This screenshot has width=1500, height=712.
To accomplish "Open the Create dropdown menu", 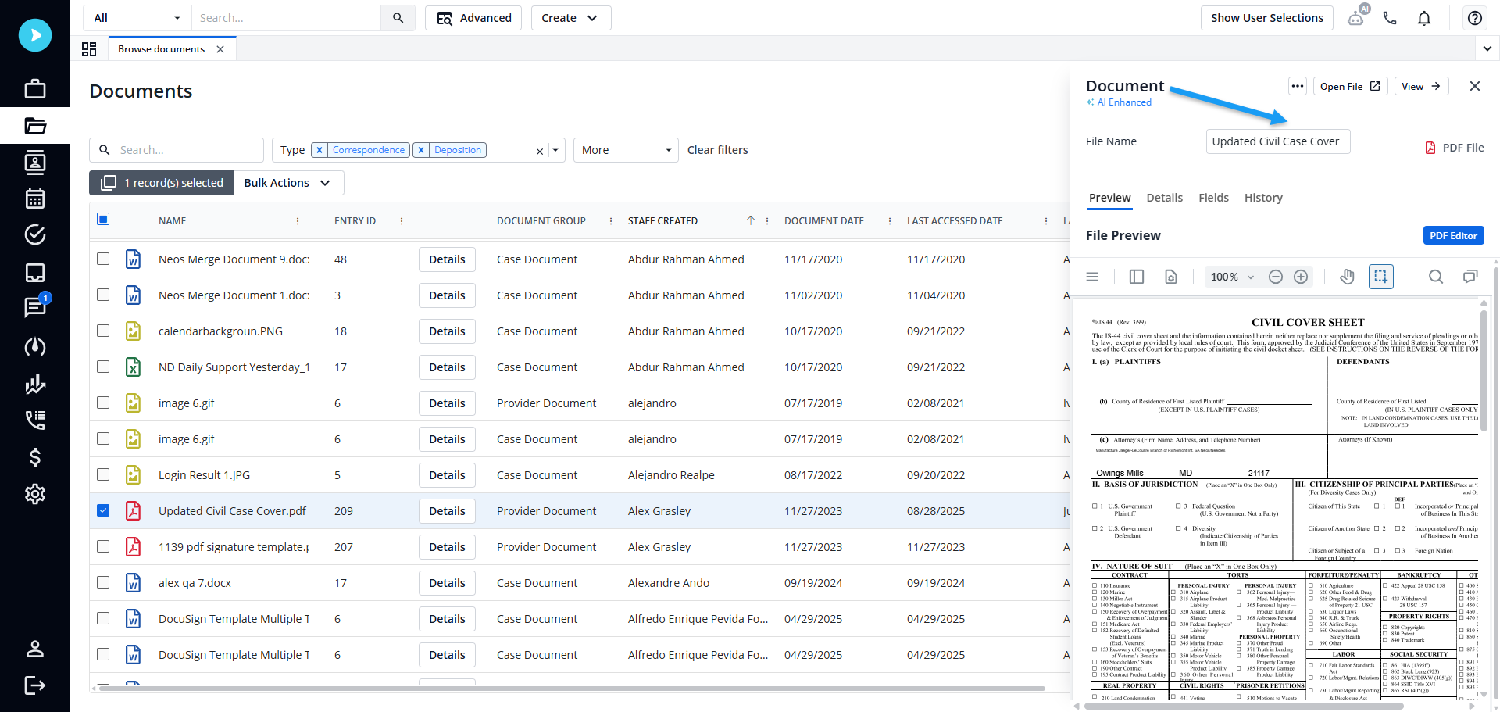I will [x=570, y=18].
